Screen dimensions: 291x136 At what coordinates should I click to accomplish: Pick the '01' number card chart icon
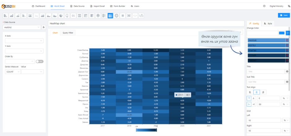pyautogui.click(x=73, y=15)
